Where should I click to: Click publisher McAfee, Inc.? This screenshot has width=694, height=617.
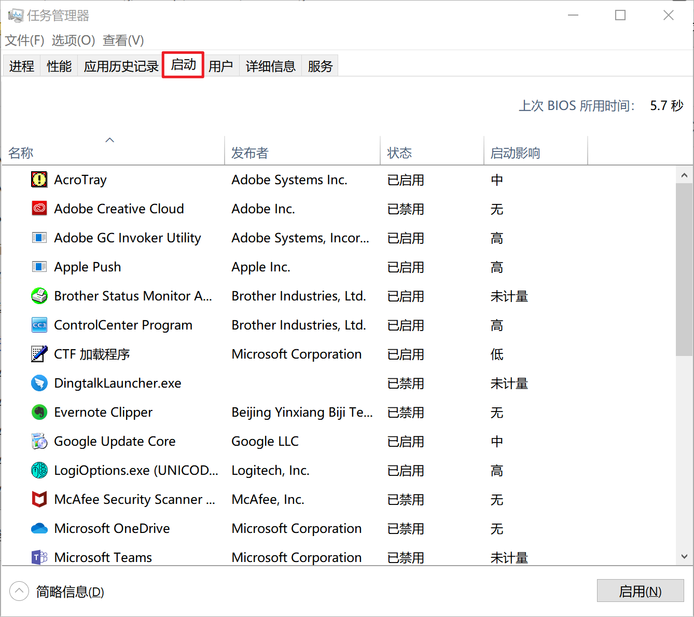pyautogui.click(x=268, y=499)
